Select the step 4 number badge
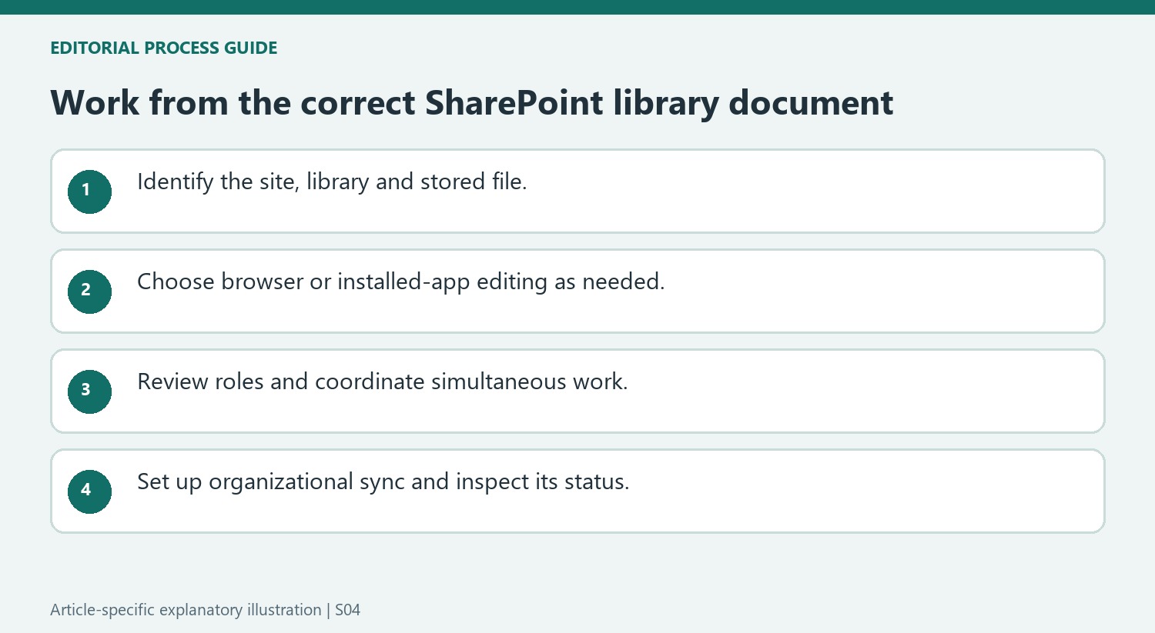This screenshot has width=1155, height=633. 89,491
